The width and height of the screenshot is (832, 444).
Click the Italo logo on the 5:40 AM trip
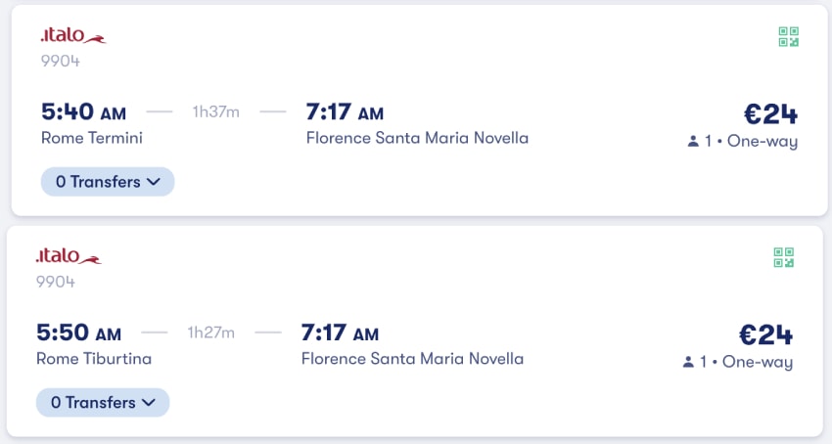73,35
